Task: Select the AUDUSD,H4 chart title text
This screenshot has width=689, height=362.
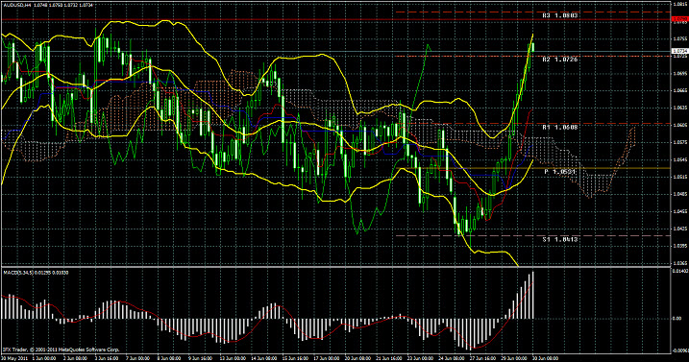Action: point(16,4)
